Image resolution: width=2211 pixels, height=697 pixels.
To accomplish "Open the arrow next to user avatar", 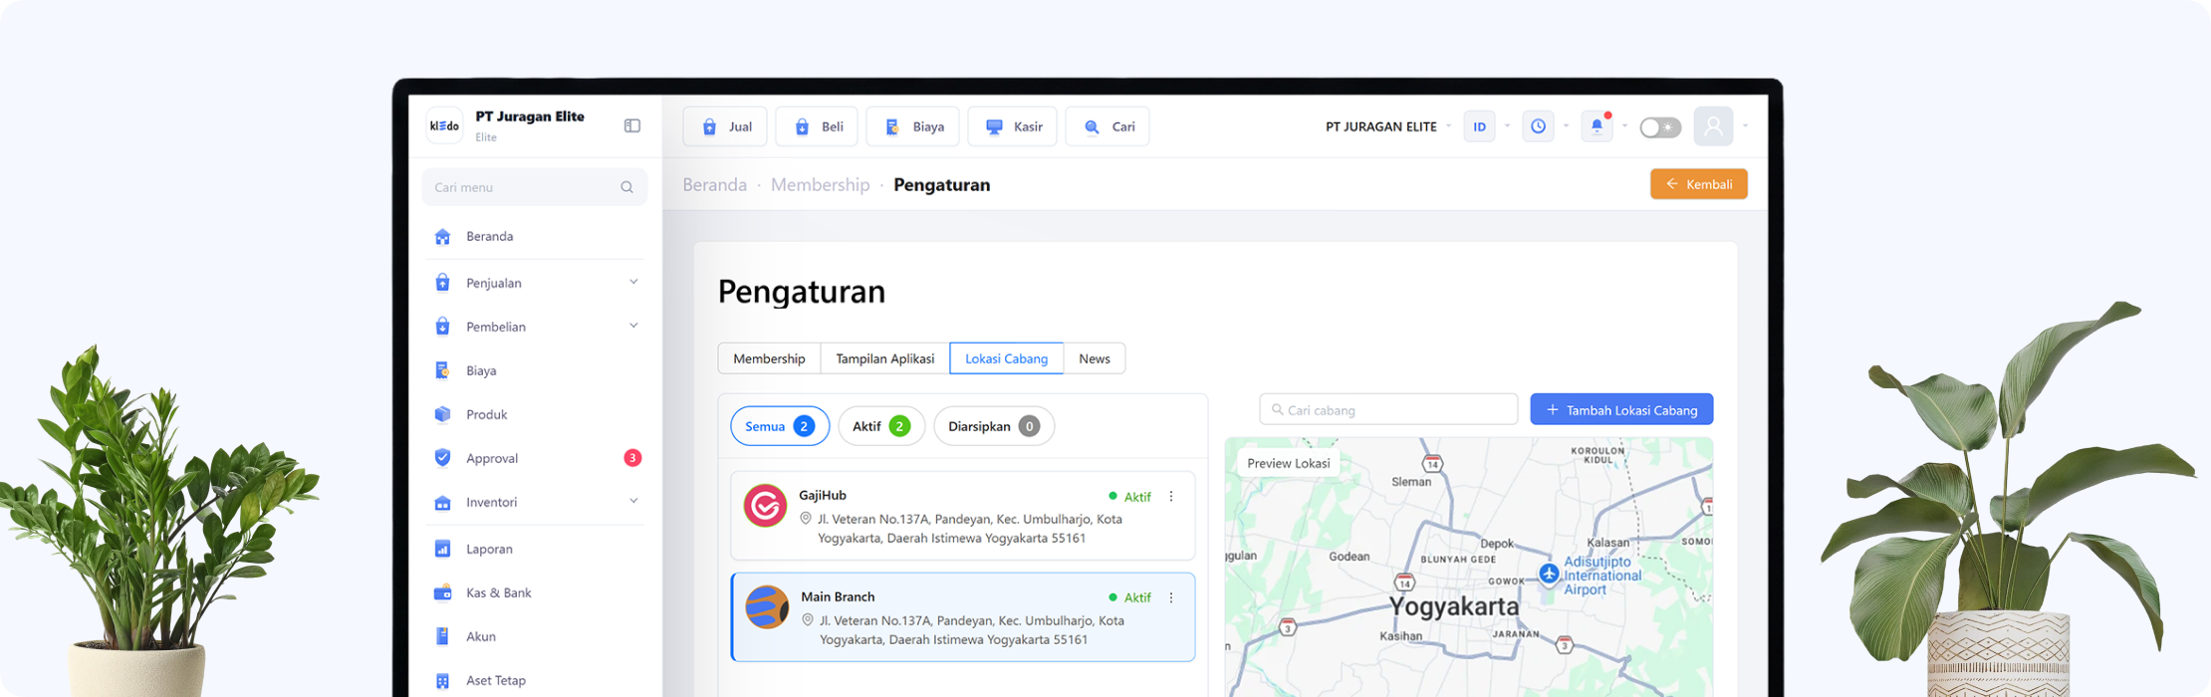I will [x=1745, y=126].
